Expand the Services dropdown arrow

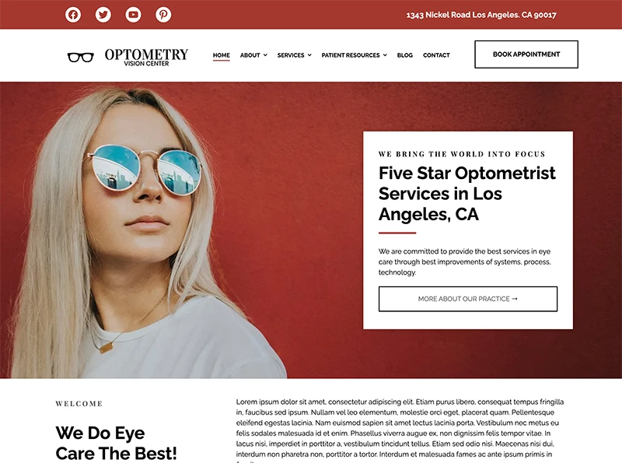point(309,55)
